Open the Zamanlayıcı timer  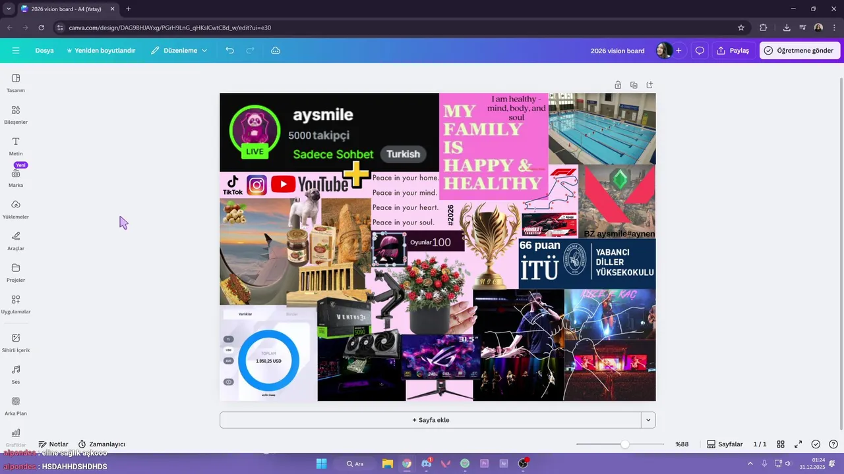pos(102,444)
